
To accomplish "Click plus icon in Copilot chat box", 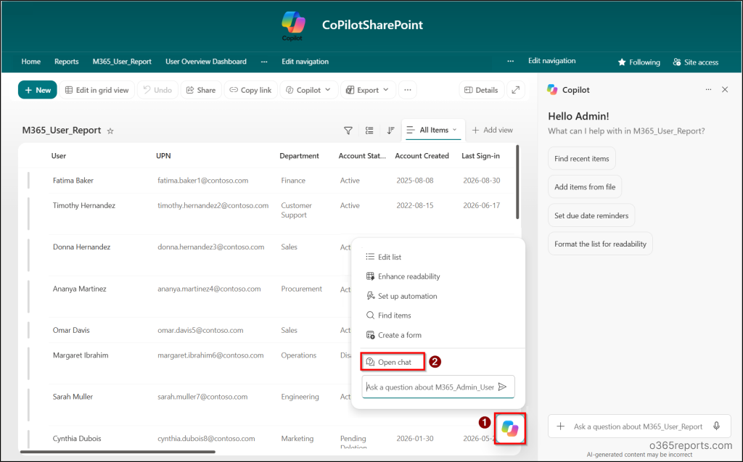I will coord(561,426).
